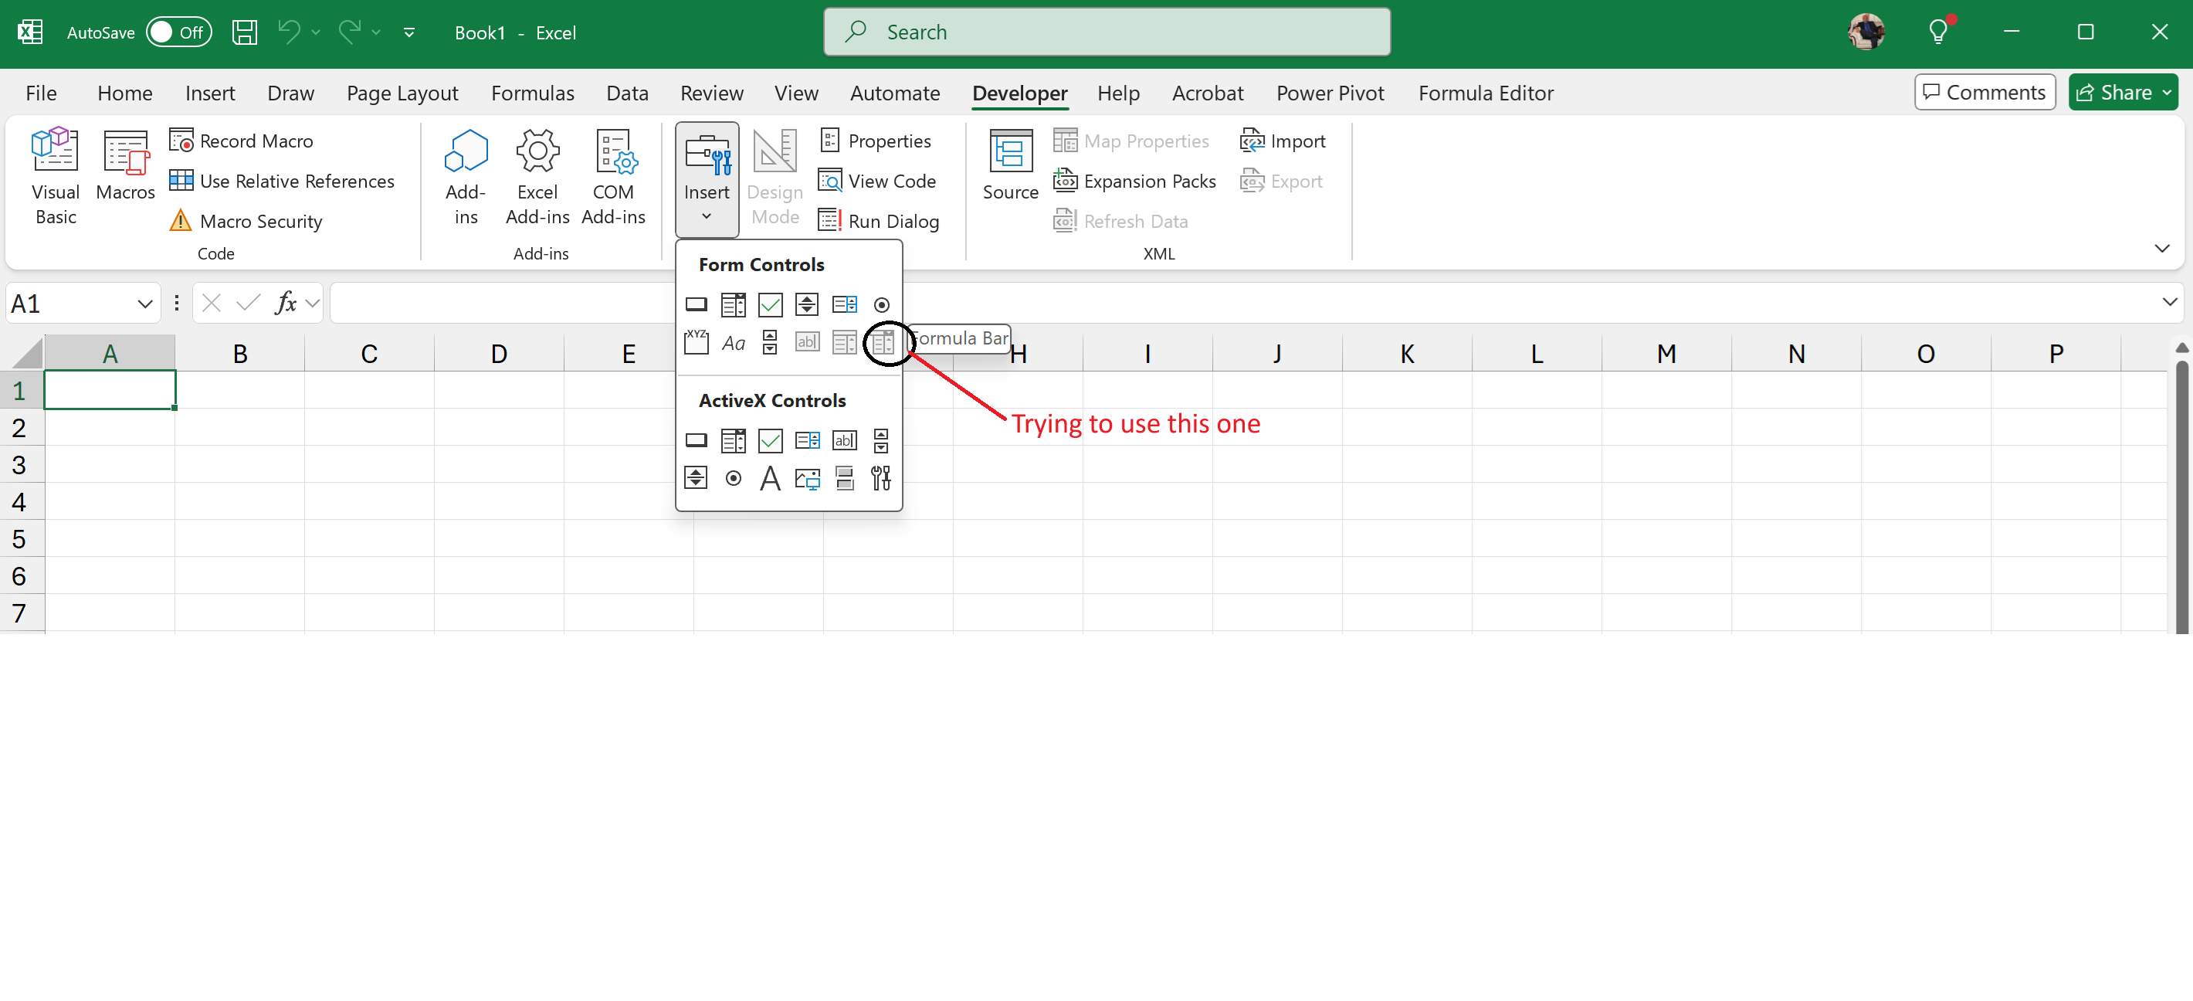Select the Group Box form control
The width and height of the screenshot is (2193, 1001).
pos(697,343)
